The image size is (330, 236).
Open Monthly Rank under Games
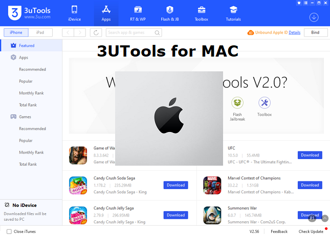(x=31, y=152)
